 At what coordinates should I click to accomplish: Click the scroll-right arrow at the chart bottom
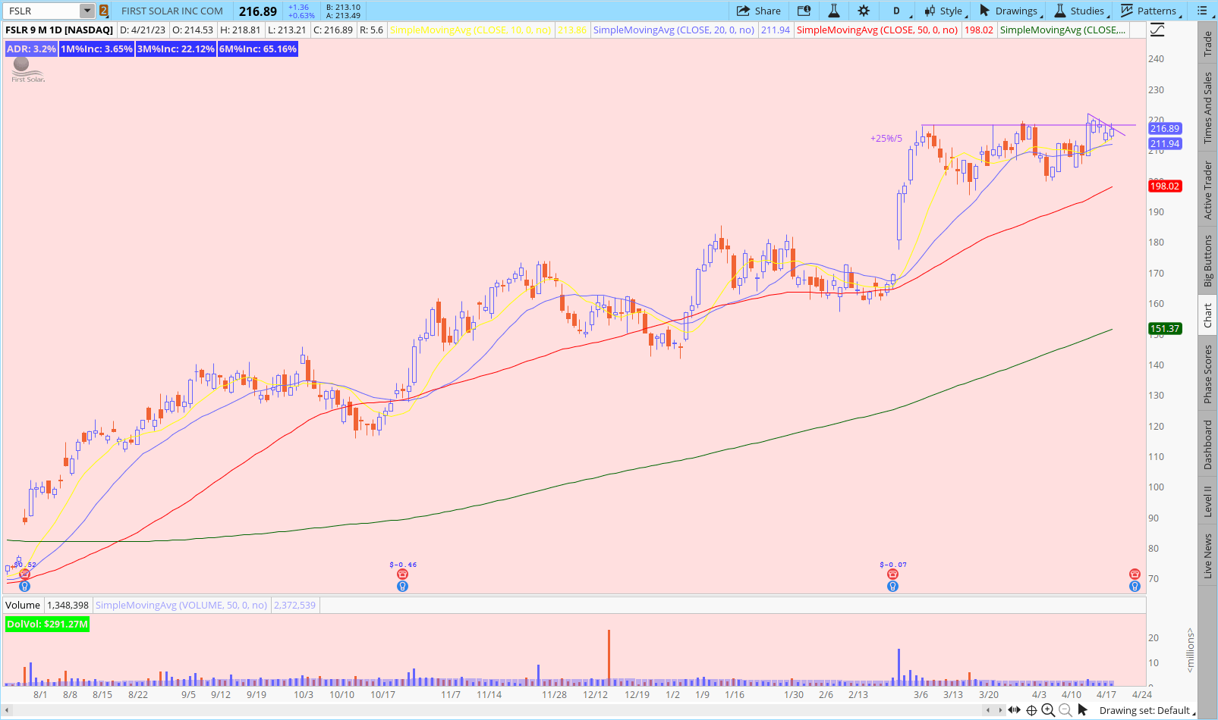tap(1000, 710)
